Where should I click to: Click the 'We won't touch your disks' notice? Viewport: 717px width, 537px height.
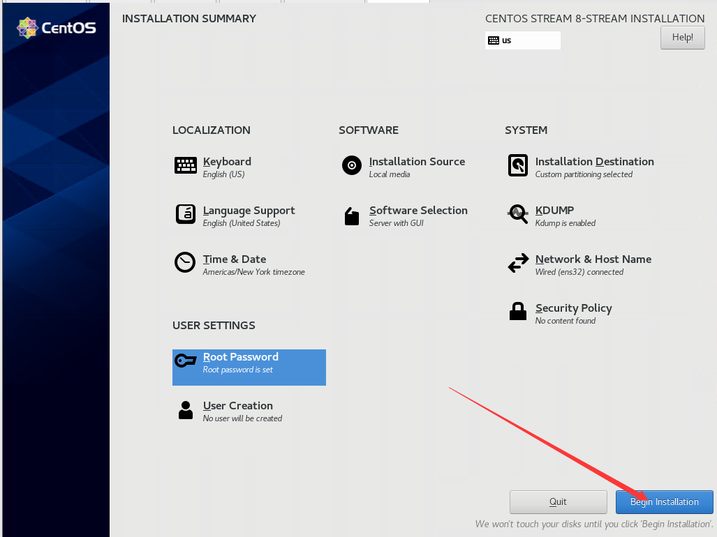click(594, 524)
